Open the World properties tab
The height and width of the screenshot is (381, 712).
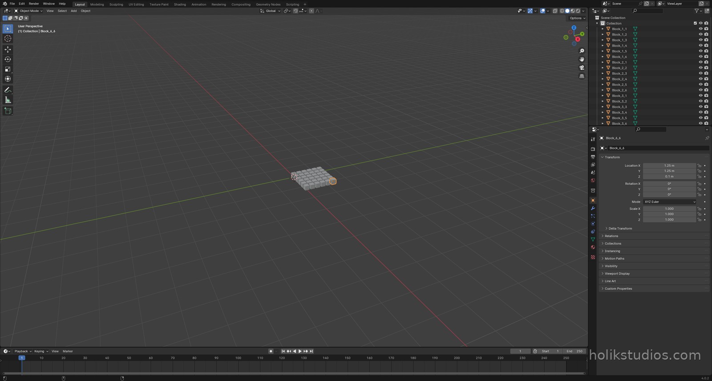(x=593, y=181)
